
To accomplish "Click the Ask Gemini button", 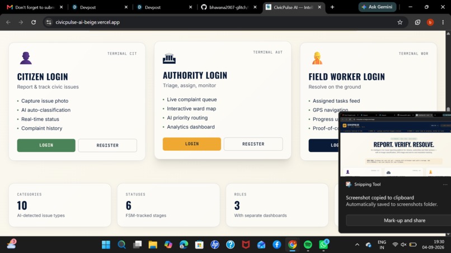I will (x=377, y=7).
